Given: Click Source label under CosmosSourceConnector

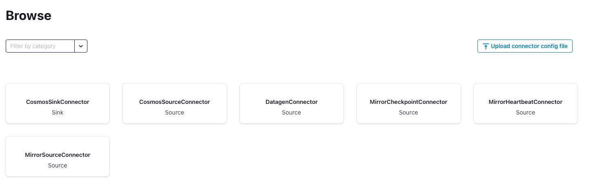Looking at the screenshot, I should click(x=174, y=112).
